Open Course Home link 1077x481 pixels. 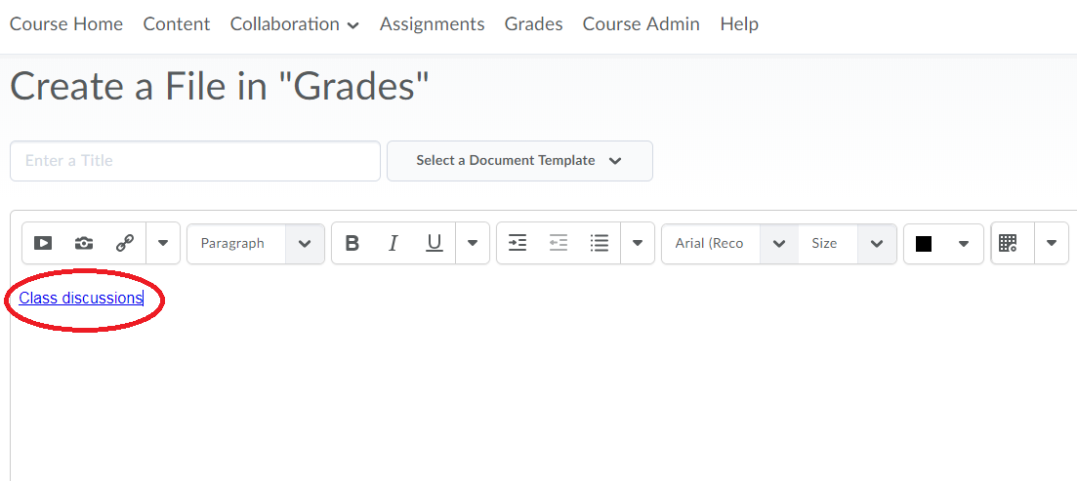click(66, 24)
